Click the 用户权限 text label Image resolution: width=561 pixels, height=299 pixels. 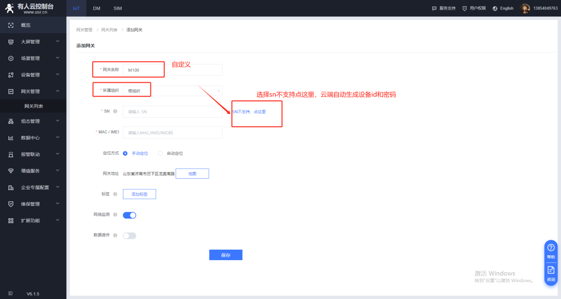[x=478, y=8]
